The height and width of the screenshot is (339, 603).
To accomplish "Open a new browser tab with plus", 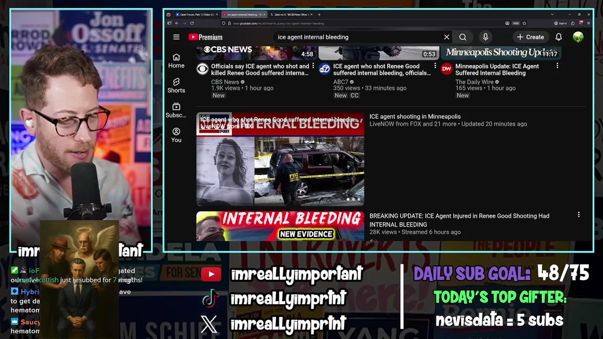I will tap(319, 15).
